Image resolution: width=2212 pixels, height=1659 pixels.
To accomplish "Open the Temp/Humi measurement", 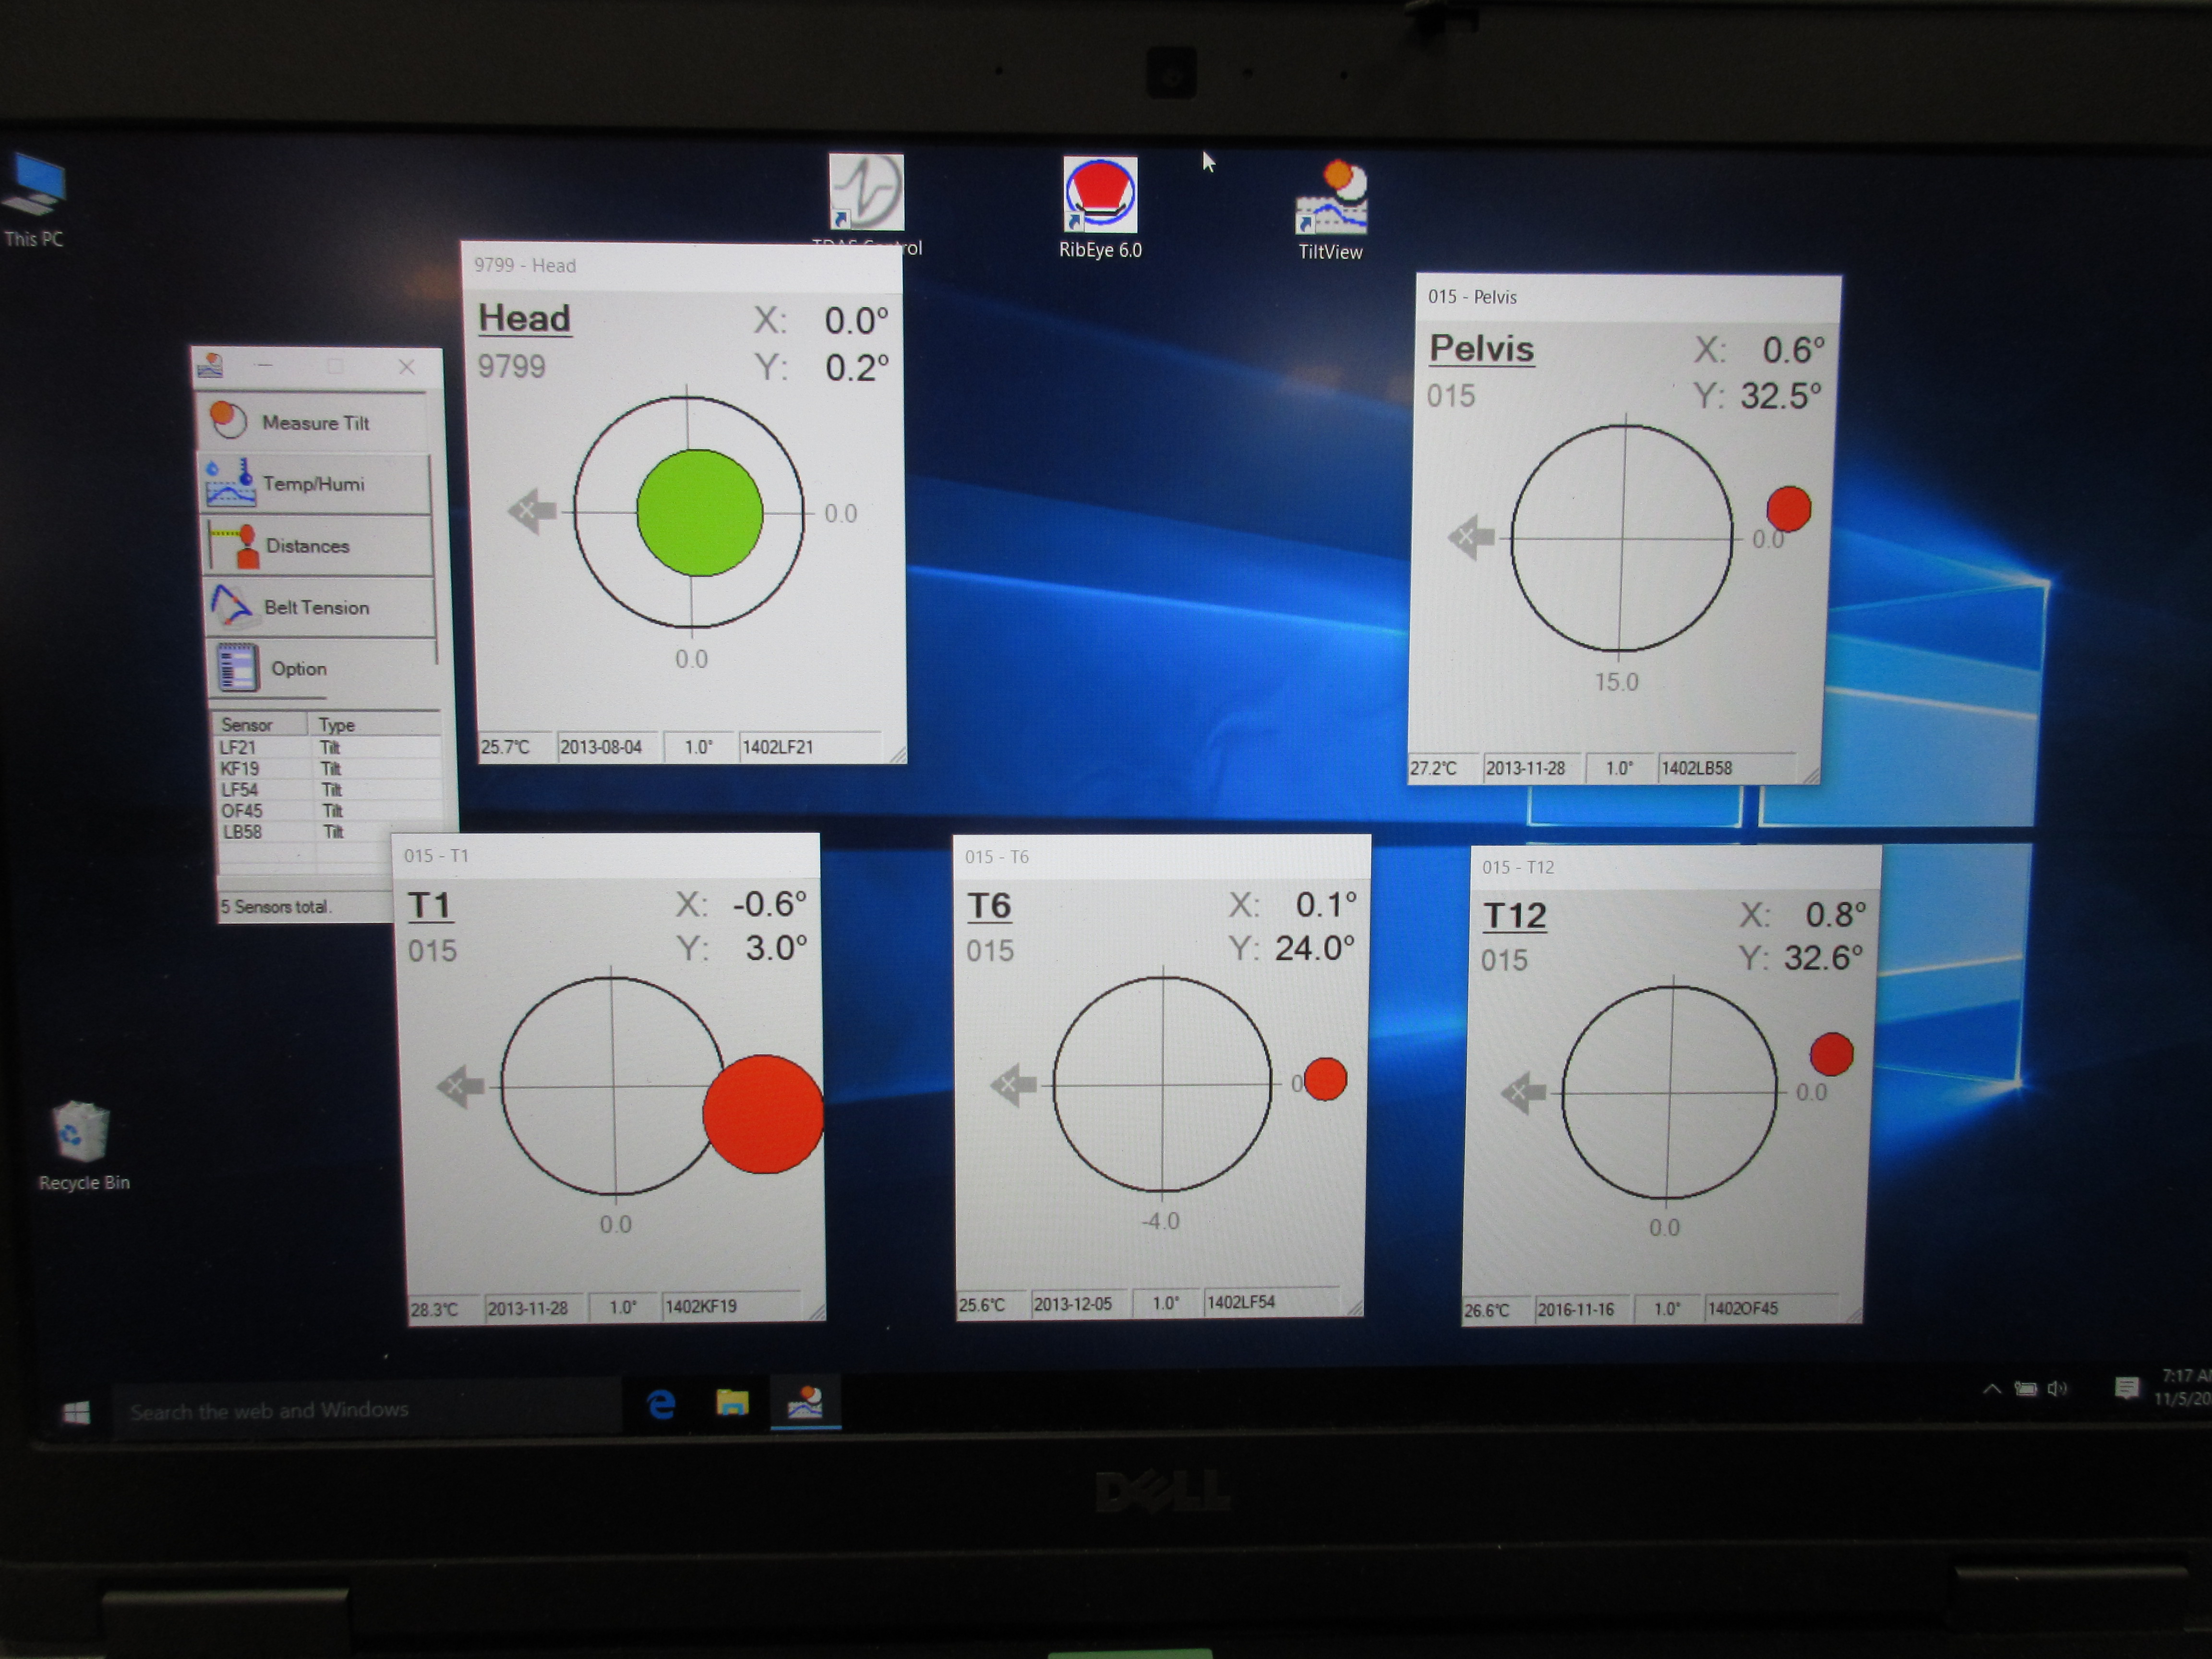I will [317, 484].
